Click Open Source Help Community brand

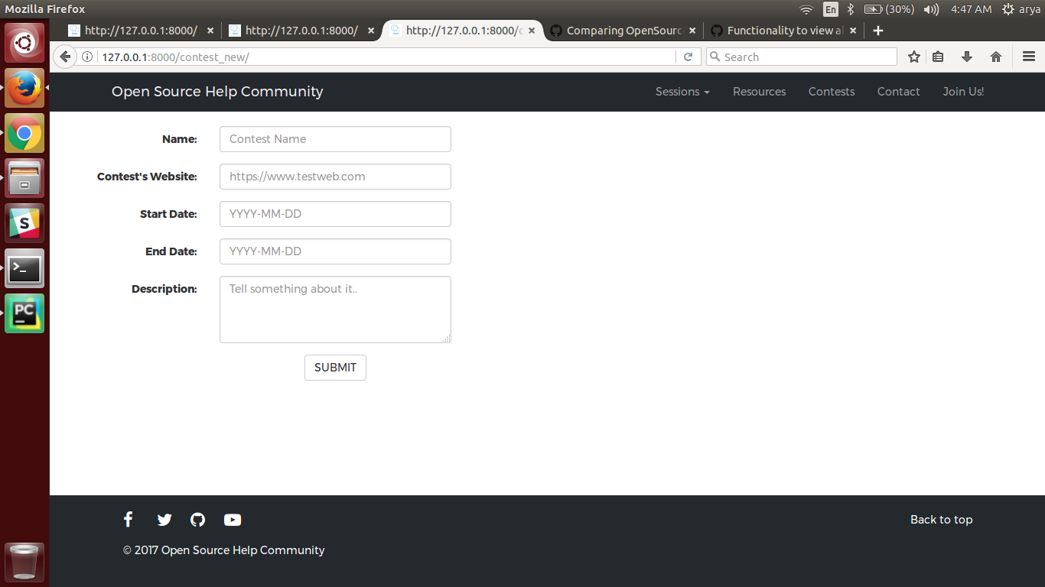pyautogui.click(x=217, y=92)
